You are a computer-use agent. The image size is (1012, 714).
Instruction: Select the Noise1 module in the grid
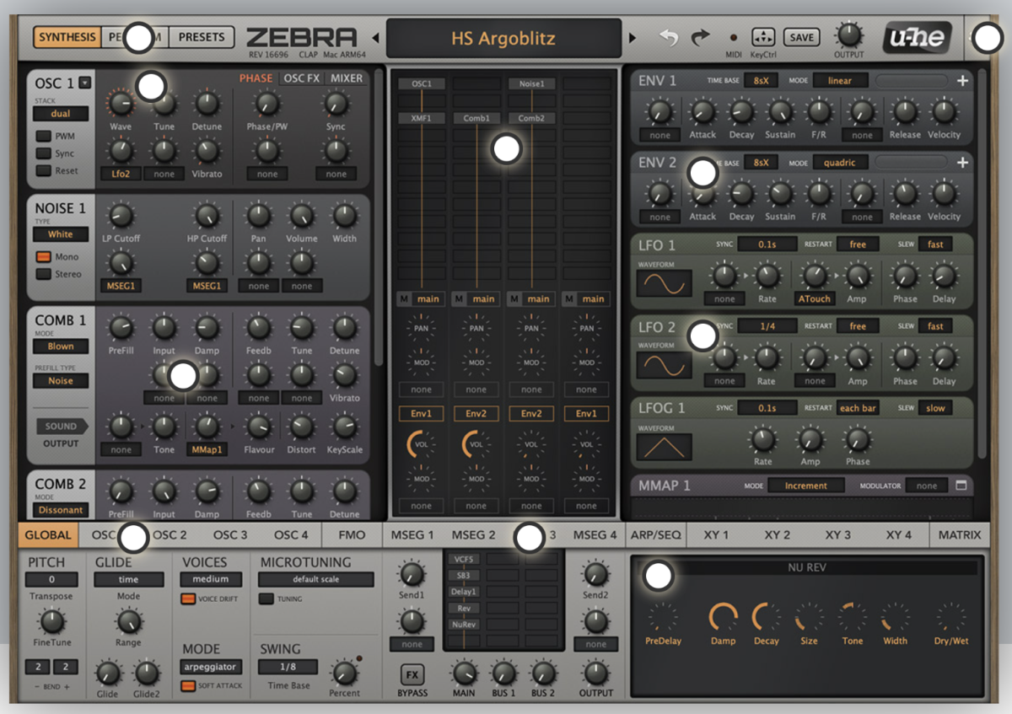tap(531, 84)
